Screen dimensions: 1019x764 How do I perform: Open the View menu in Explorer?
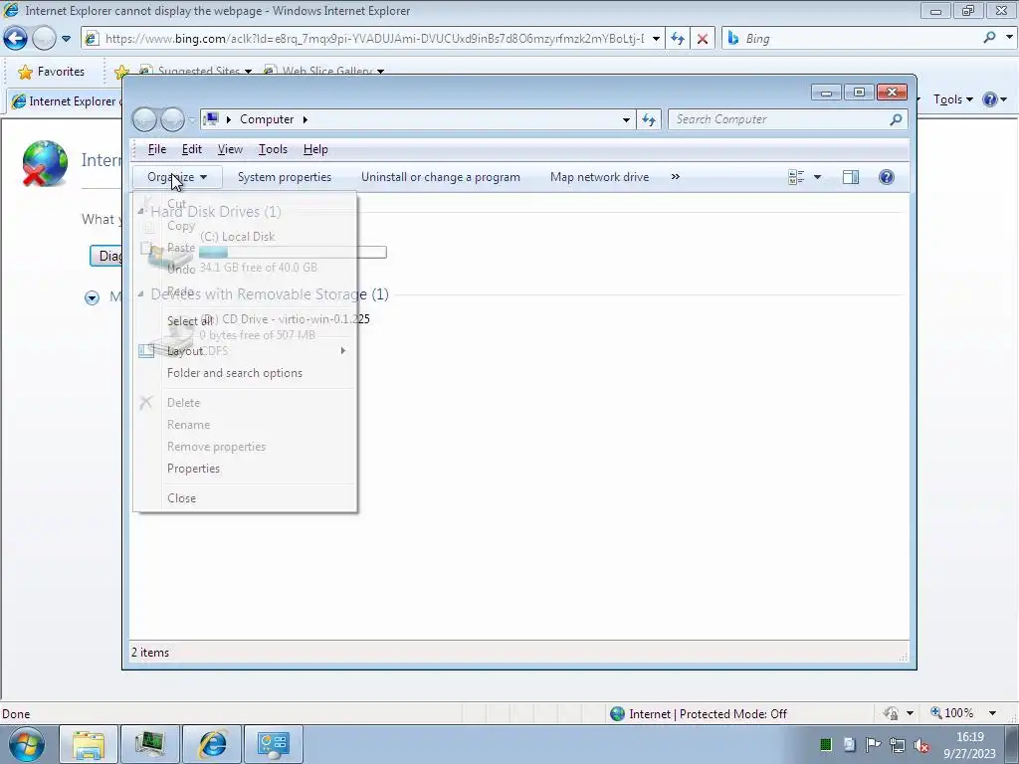coord(230,149)
